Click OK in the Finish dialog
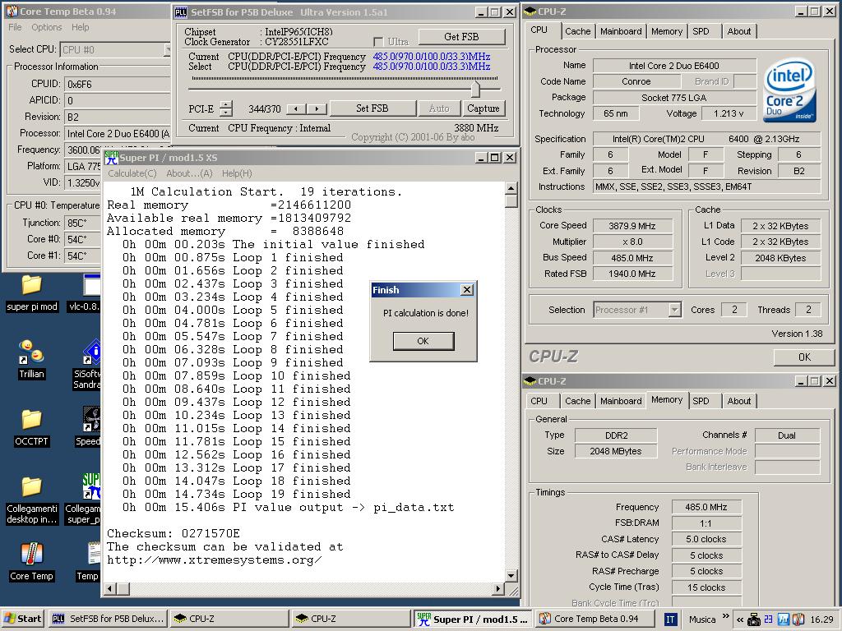This screenshot has height=631, width=842. (423, 341)
